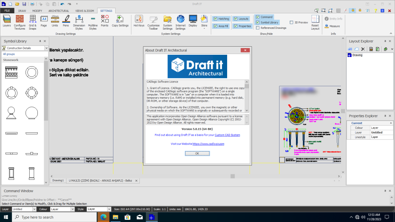Select the circle ring stonework symbol
The image size is (395, 222).
point(32,73)
